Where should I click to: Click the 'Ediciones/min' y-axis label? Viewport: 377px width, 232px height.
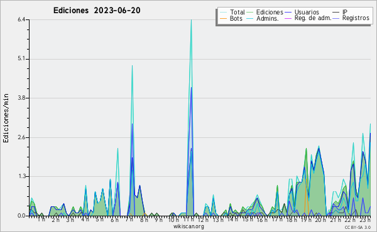(x=6, y=118)
